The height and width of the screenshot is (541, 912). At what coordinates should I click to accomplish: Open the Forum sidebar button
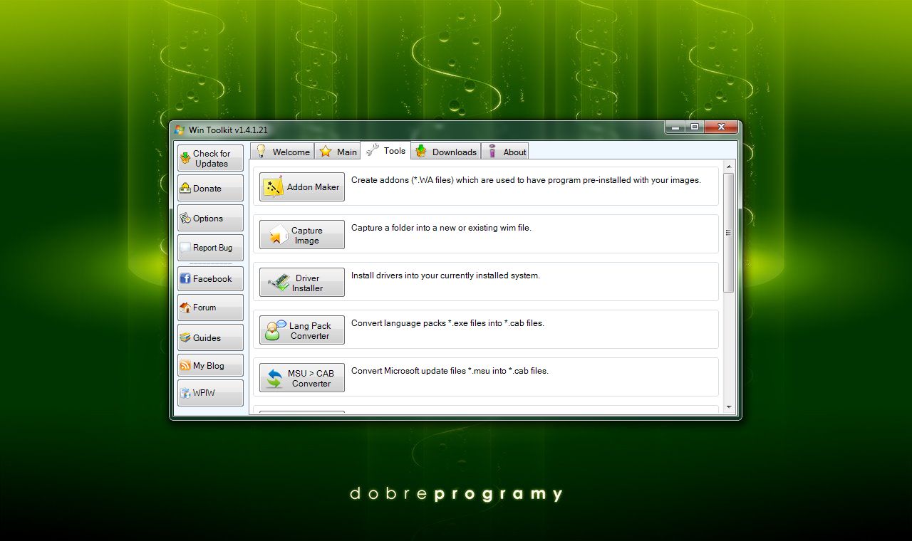point(210,308)
